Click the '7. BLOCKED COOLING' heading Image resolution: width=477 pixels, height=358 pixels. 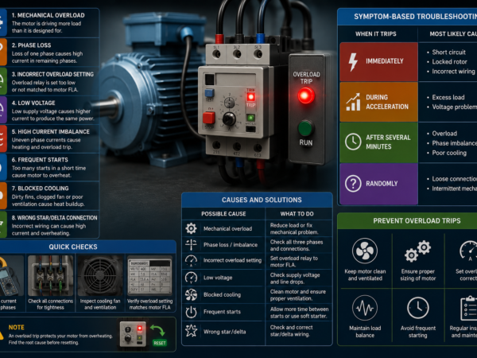click(41, 189)
